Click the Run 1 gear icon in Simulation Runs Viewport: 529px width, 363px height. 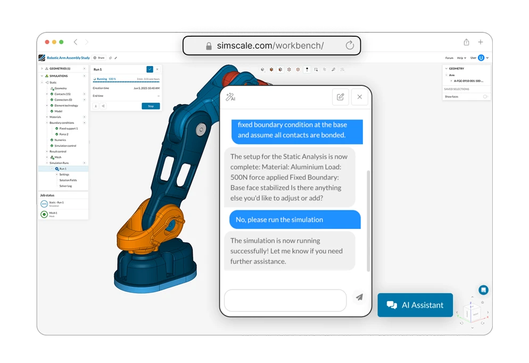tap(57, 169)
